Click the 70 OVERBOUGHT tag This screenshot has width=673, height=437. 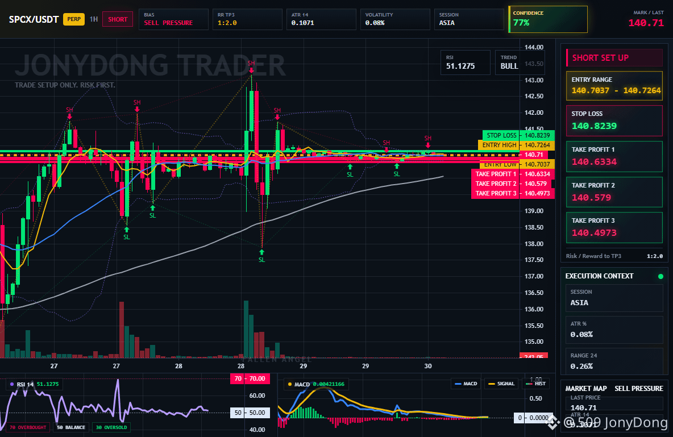coord(27,427)
